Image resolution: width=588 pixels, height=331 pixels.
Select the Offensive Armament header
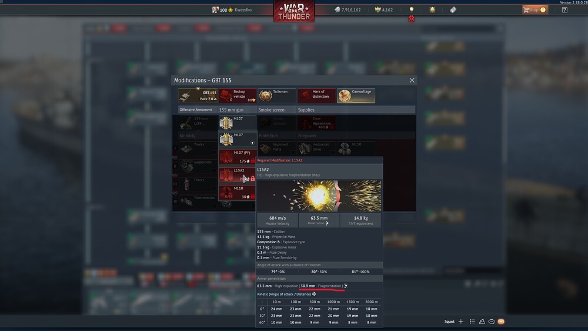tap(196, 110)
